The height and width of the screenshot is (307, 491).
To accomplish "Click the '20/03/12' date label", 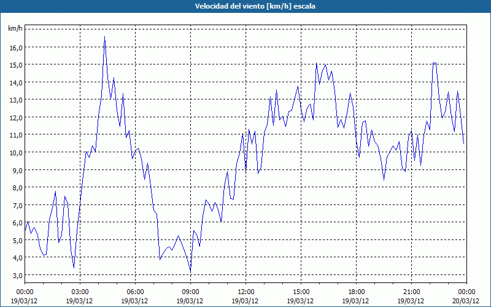I will (466, 301).
